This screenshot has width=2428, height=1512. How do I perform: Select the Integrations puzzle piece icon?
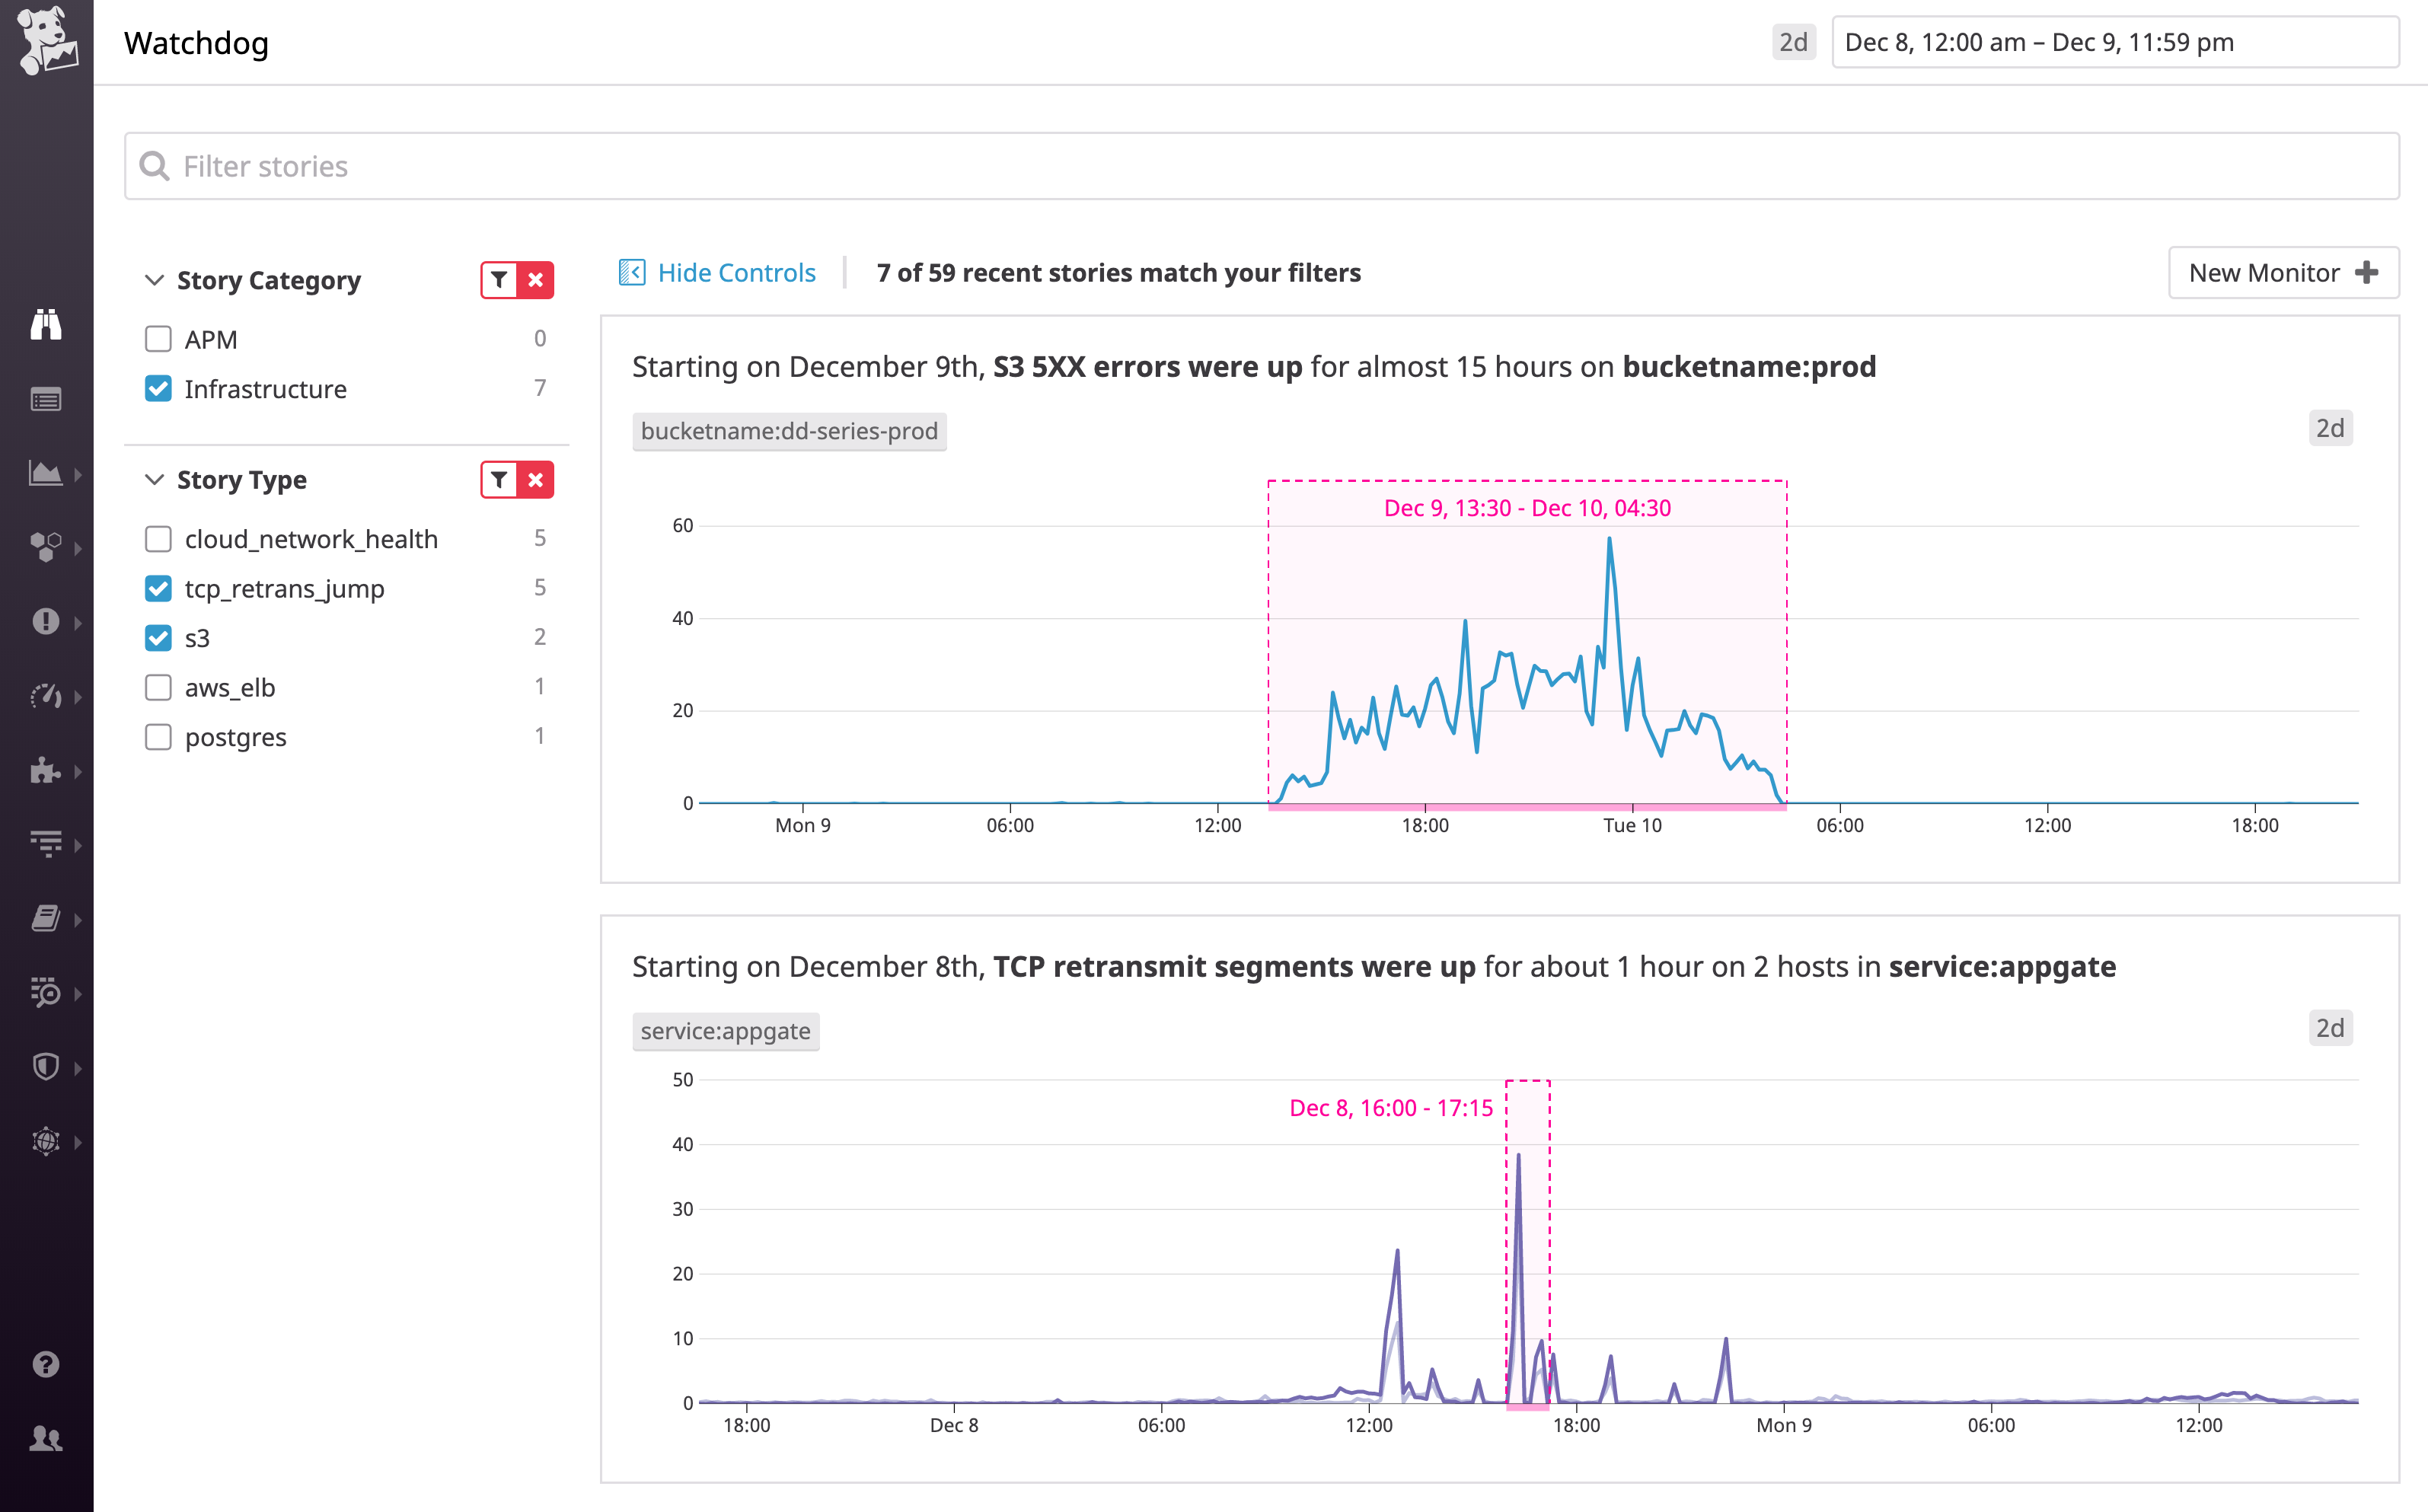click(x=47, y=771)
